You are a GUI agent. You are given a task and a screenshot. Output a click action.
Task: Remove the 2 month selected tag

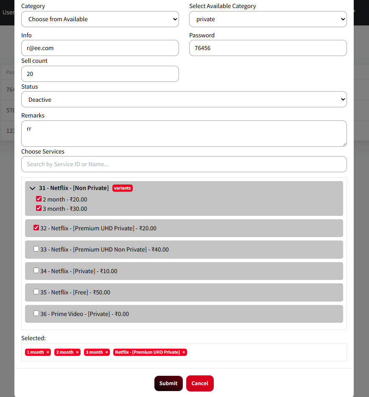pyautogui.click(x=77, y=352)
